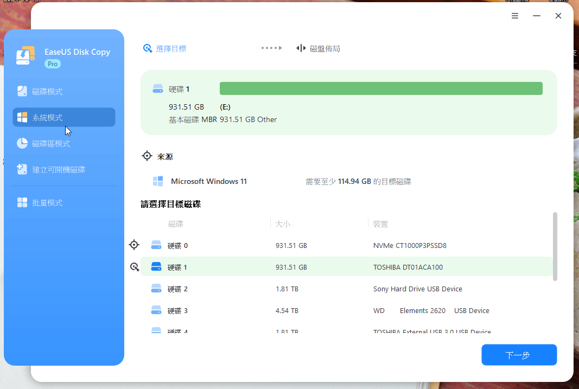Click the EaseUS Disk Copy logo icon
This screenshot has width=579, height=389.
coord(25,56)
